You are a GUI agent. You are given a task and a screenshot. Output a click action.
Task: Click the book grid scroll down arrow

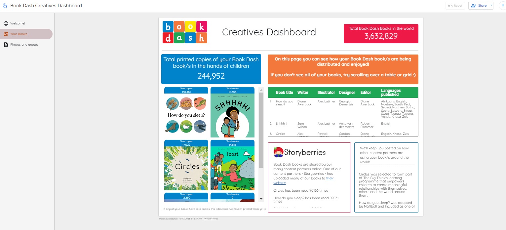coord(261,199)
